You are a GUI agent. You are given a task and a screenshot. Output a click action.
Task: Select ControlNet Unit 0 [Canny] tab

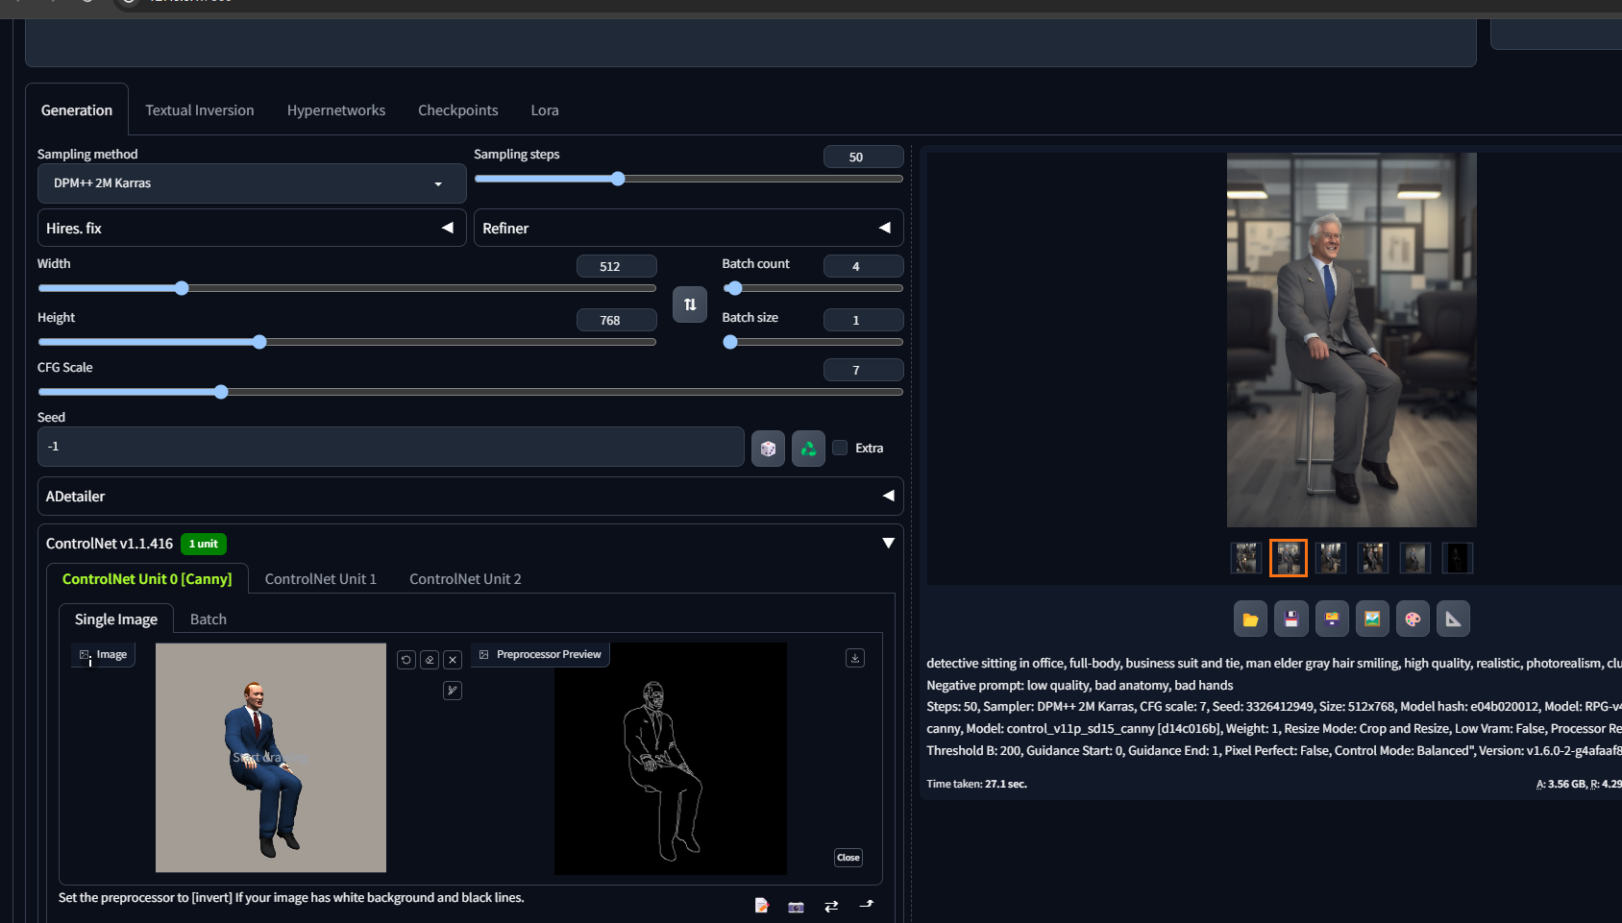coord(147,579)
